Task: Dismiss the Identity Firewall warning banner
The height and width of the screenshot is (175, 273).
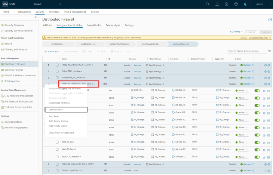Action: tap(270, 37)
